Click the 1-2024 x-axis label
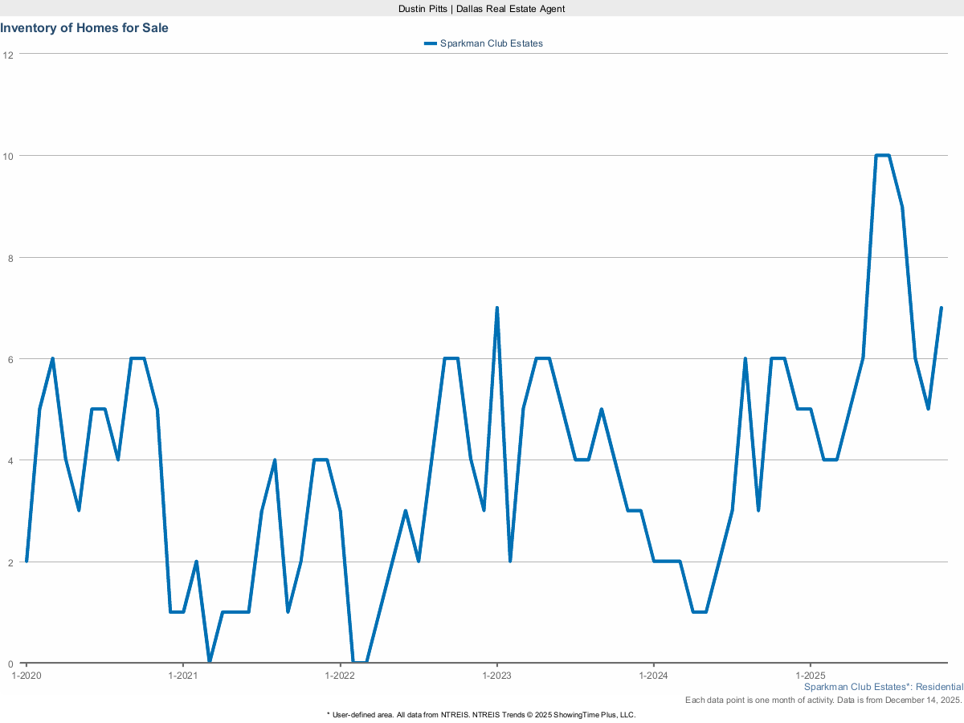This screenshot has height=723, width=964. (653, 676)
